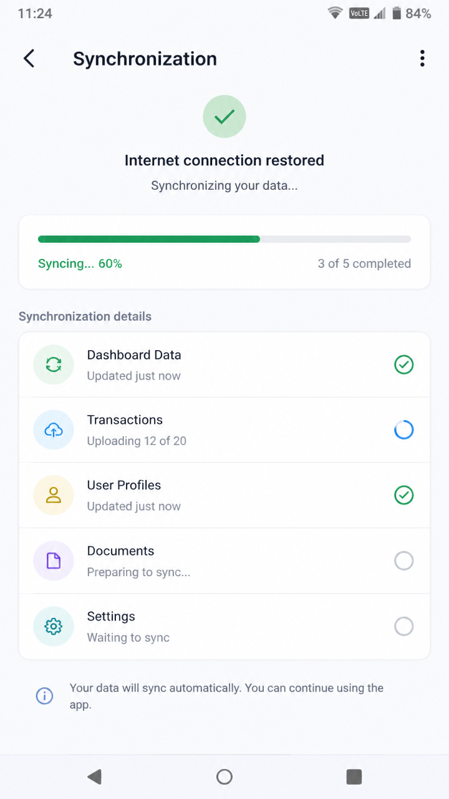Tap the Android home navigation button
The image size is (449, 799).
[x=224, y=777]
